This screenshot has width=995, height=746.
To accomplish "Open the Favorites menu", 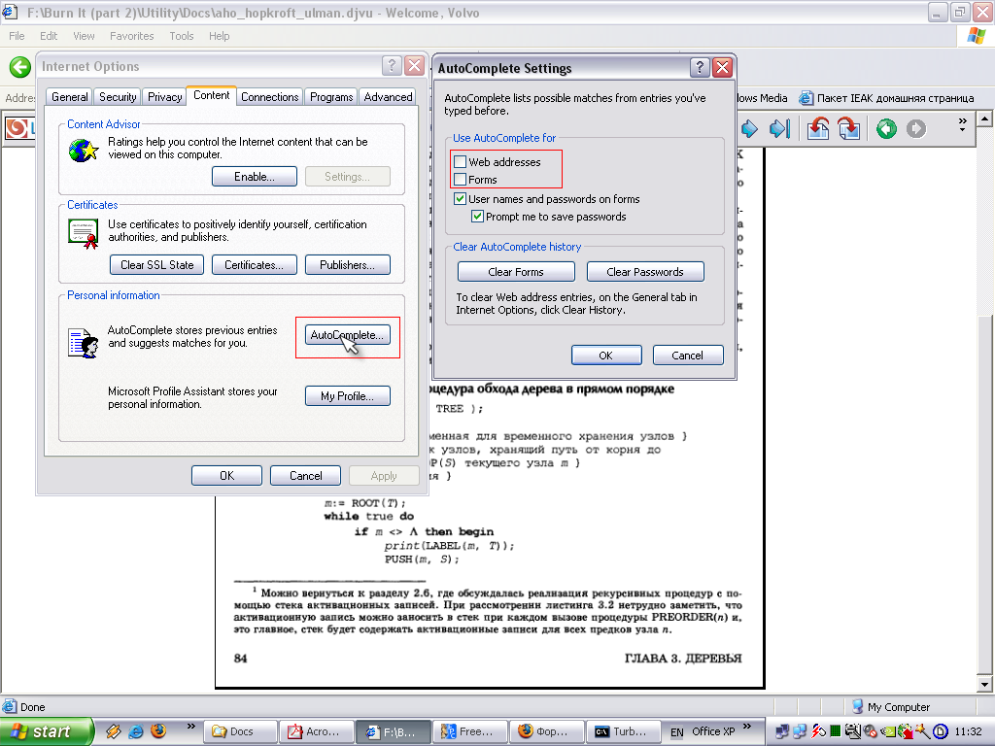I will (x=131, y=36).
